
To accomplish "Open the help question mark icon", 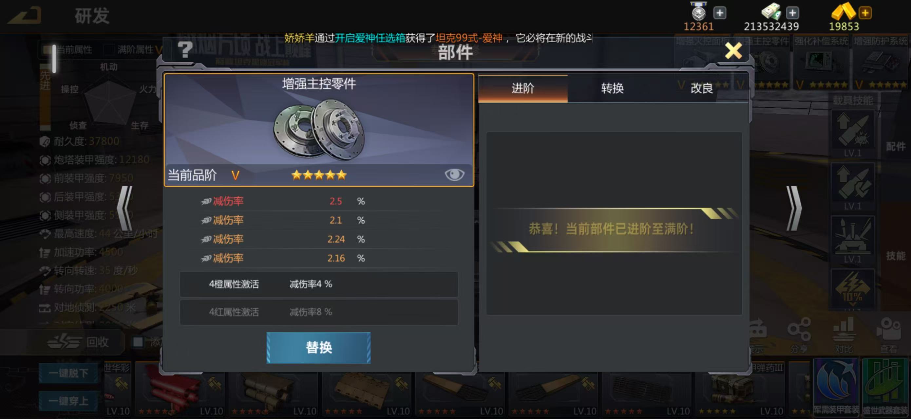I will coord(185,50).
